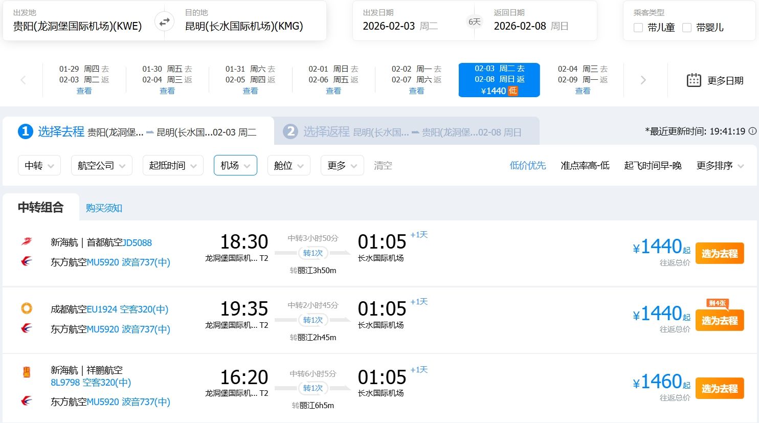Click the swap origin and destination icon
Screen dimensions: 759x423
point(164,21)
